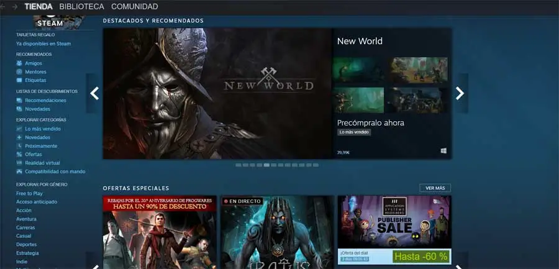Click the 'Hasta -60 %' discount badge

(x=420, y=256)
